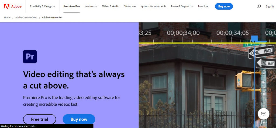
Task: Click the hero Free trial button
Action: [39, 119]
